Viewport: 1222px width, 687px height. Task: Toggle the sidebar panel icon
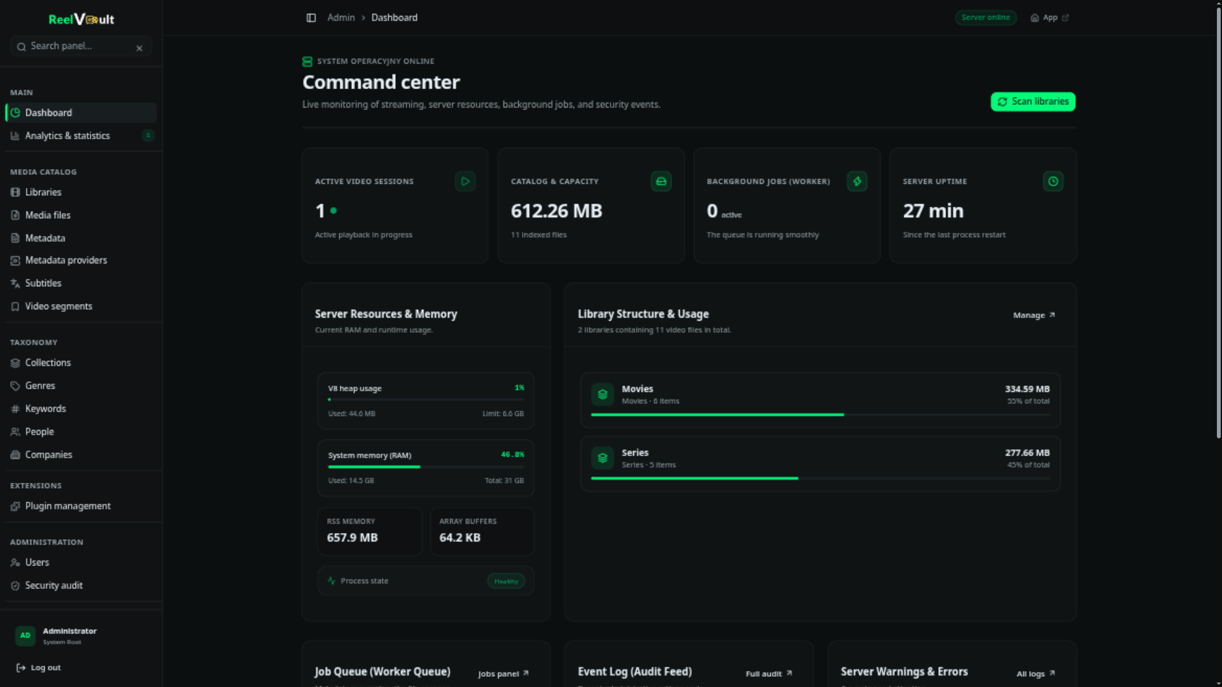[311, 18]
